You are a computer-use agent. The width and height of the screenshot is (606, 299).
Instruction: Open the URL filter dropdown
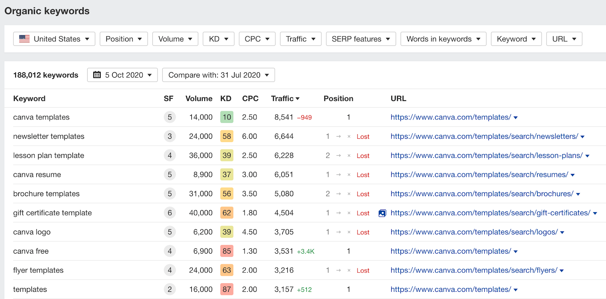click(x=564, y=39)
